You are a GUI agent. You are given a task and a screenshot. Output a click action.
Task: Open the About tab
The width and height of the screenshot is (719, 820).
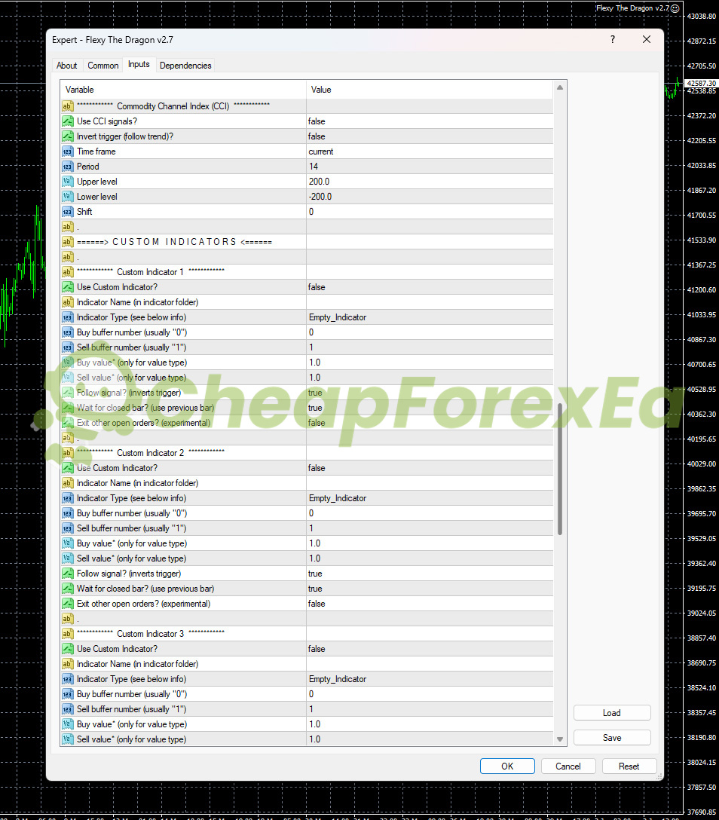point(66,66)
